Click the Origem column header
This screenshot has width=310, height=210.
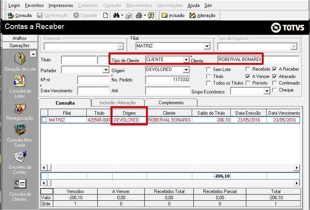click(129, 113)
